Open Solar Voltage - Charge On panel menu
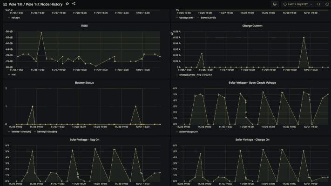Screen dimensions: 331x186 click(252, 139)
